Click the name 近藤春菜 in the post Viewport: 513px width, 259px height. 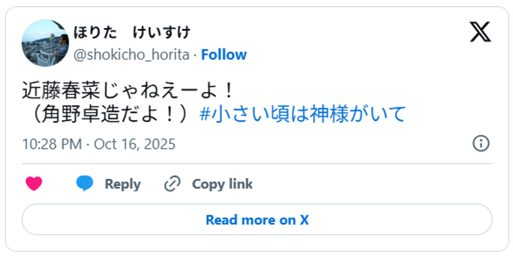coord(57,89)
